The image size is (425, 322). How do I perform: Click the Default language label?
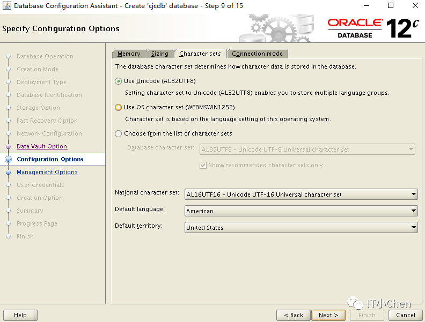[140, 209]
